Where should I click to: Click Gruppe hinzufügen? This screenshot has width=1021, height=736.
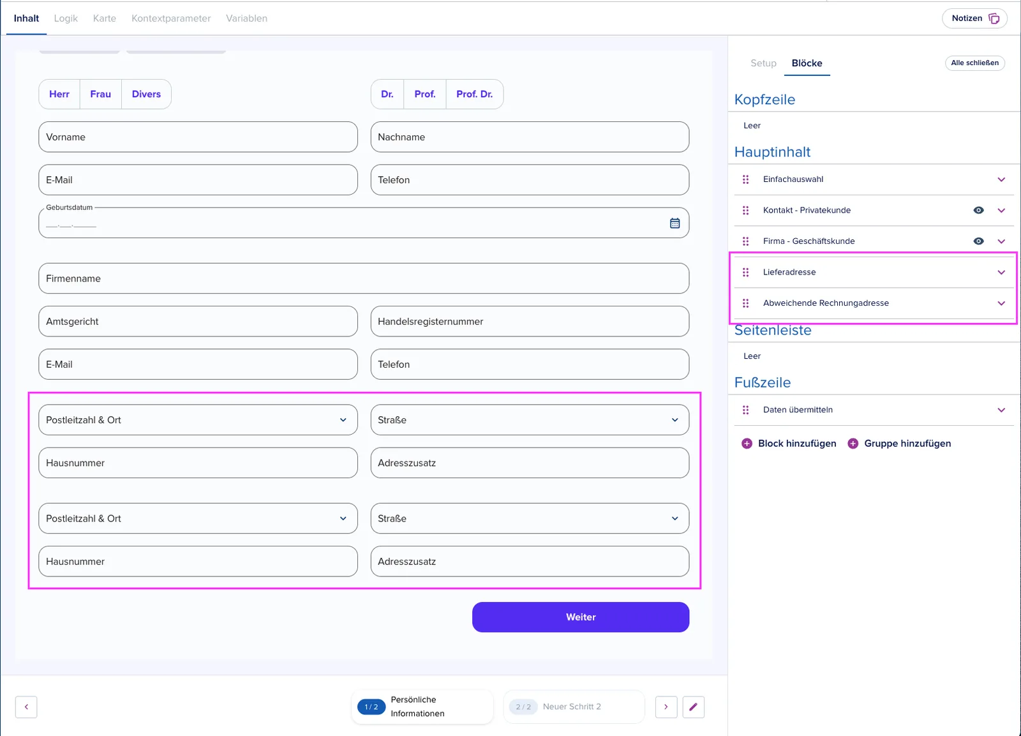click(899, 444)
